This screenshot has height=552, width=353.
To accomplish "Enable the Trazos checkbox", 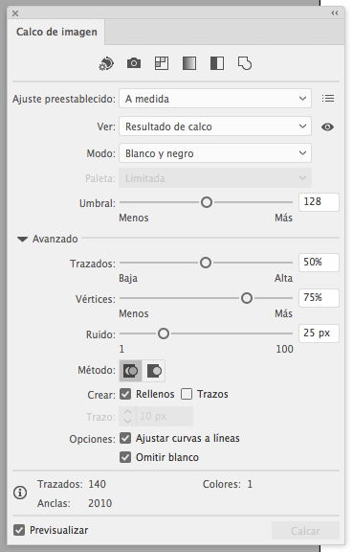I will (187, 394).
